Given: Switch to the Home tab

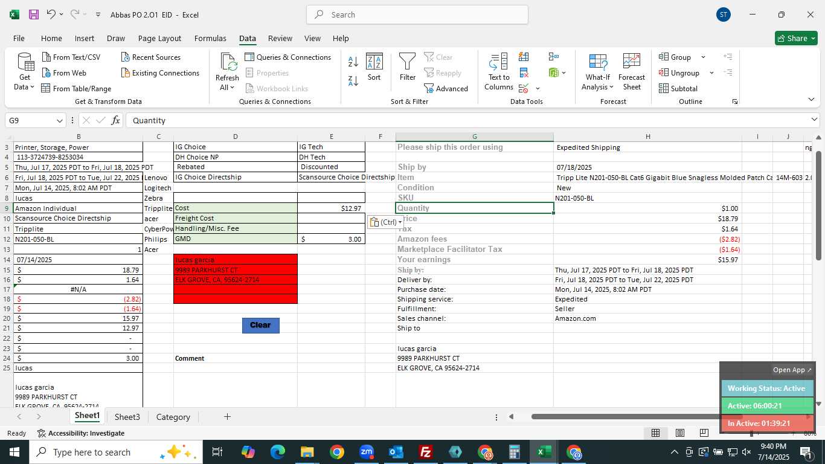Looking at the screenshot, I should point(51,38).
